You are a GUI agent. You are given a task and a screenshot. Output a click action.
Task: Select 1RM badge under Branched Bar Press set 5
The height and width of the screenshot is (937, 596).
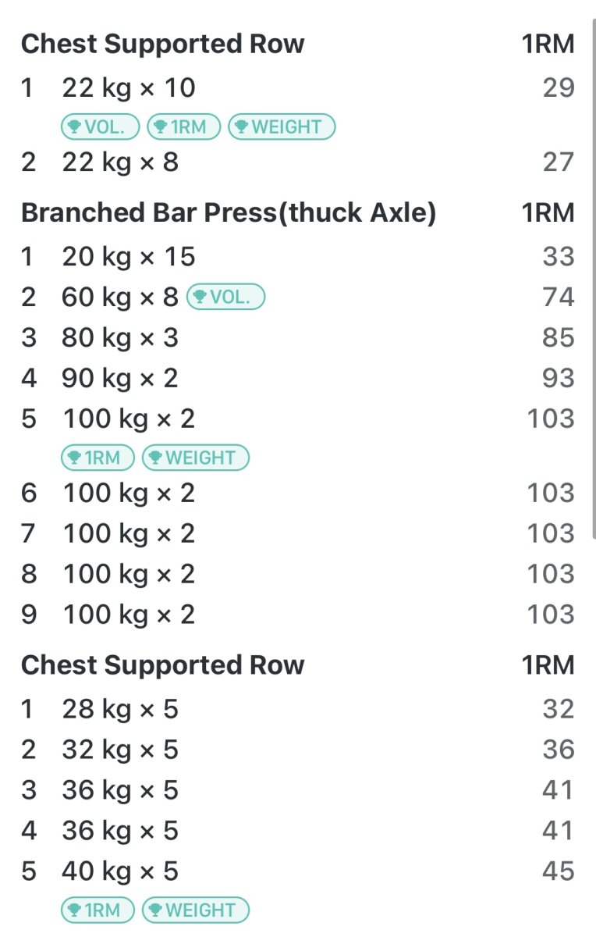point(98,458)
